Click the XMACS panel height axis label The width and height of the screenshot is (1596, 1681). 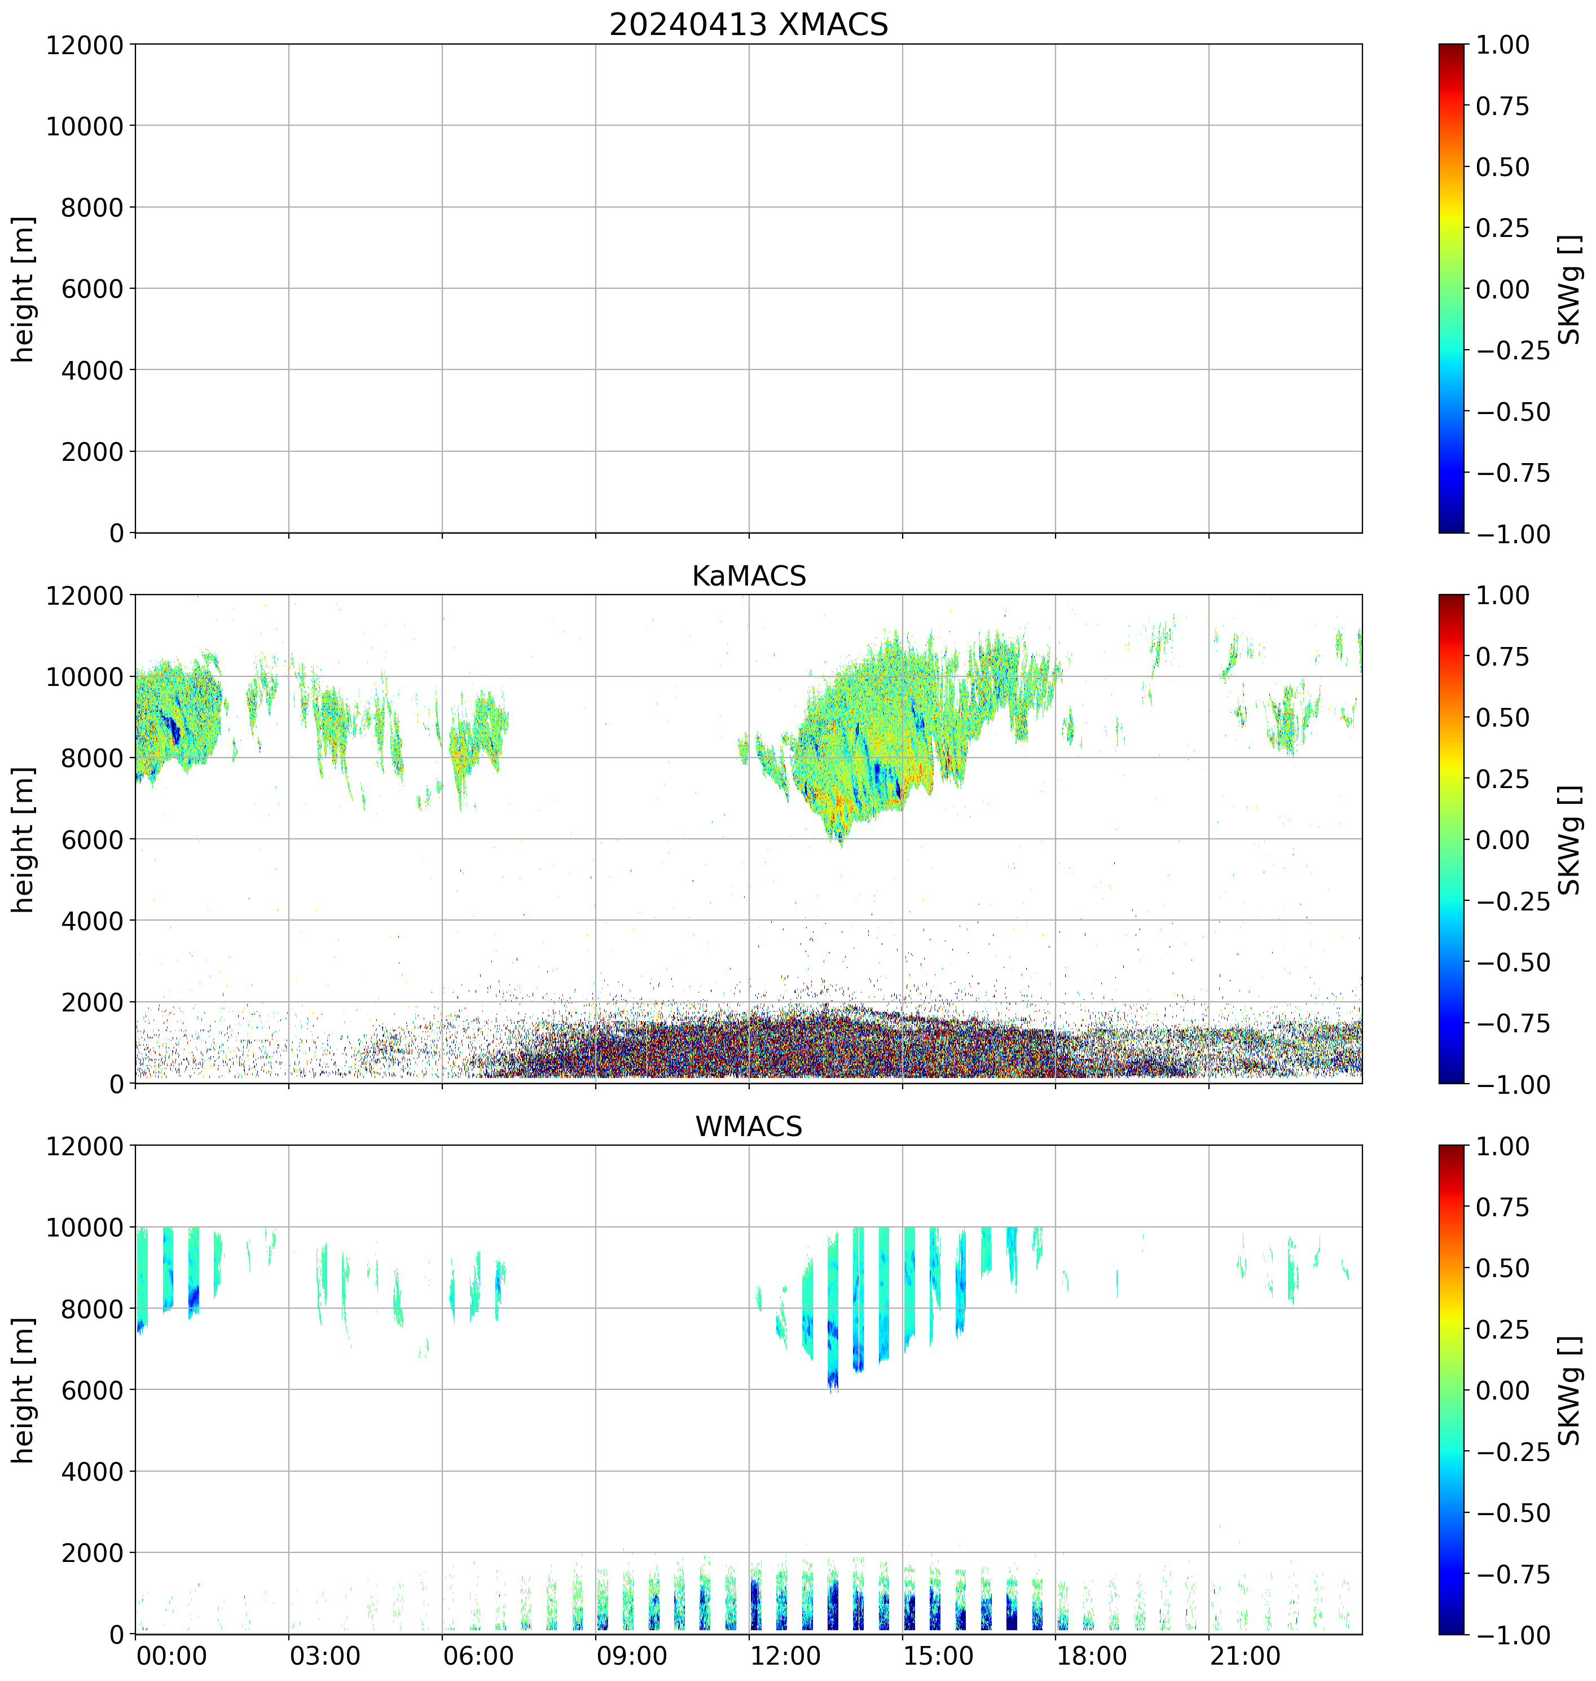[23, 289]
